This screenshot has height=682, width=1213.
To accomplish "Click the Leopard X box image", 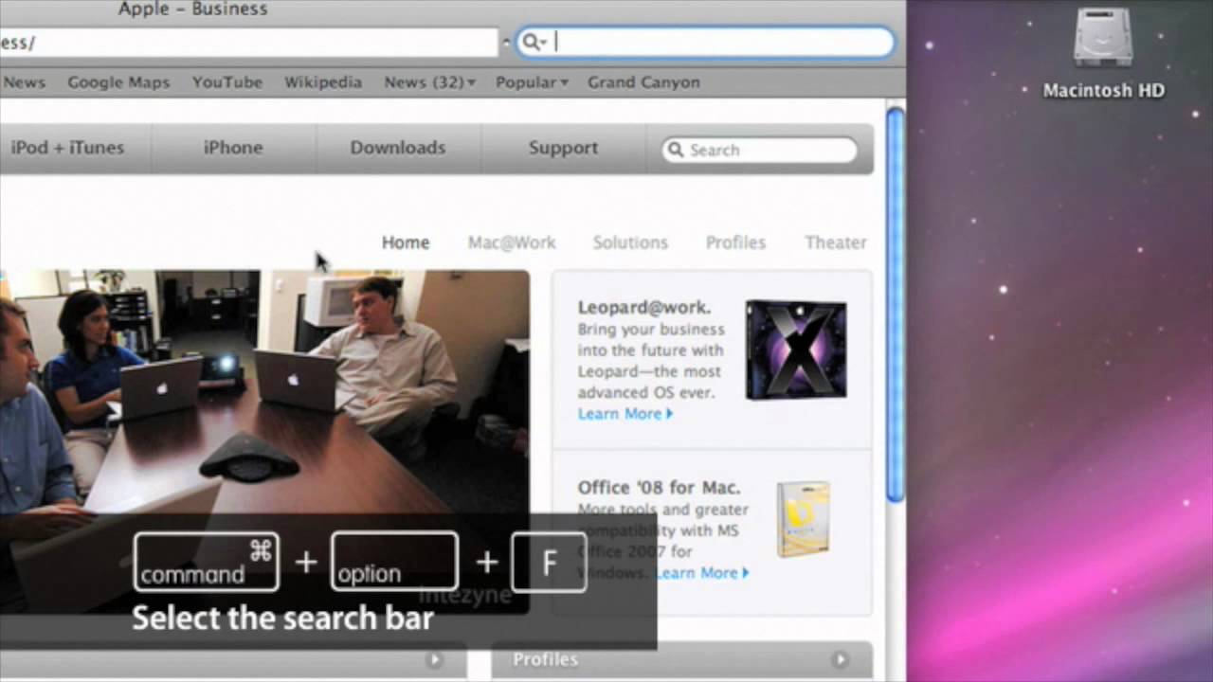I will pos(796,350).
